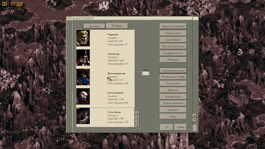Click the Очки здоровья: 70 line

pos(117,44)
